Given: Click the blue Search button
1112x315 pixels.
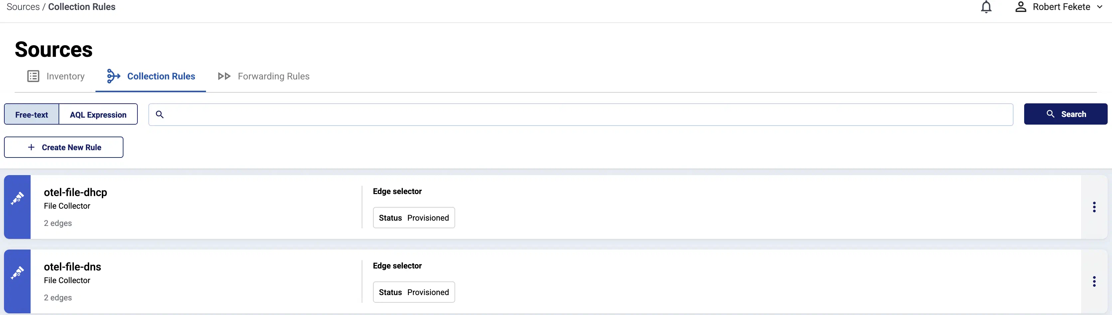Looking at the screenshot, I should [1065, 114].
